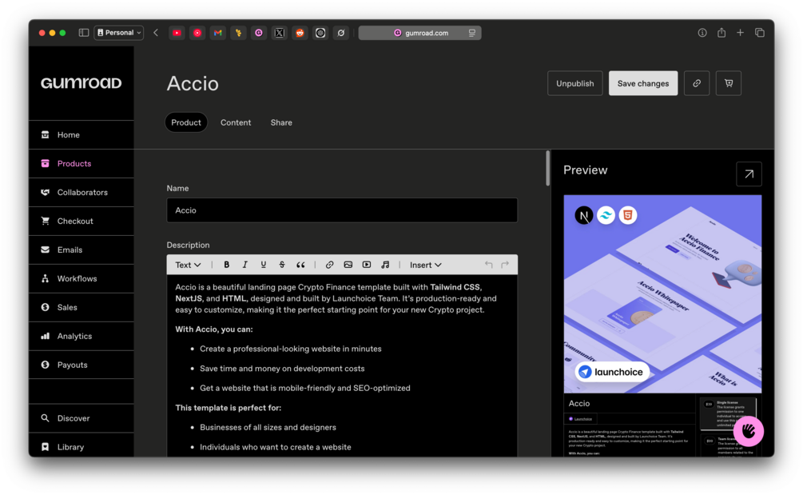Image resolution: width=803 pixels, height=495 pixels.
Task: Click the Safari share icon
Action: (x=721, y=33)
